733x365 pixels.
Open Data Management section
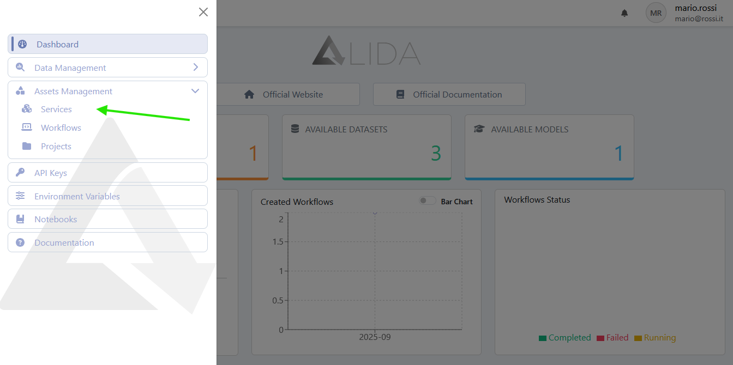pyautogui.click(x=107, y=68)
